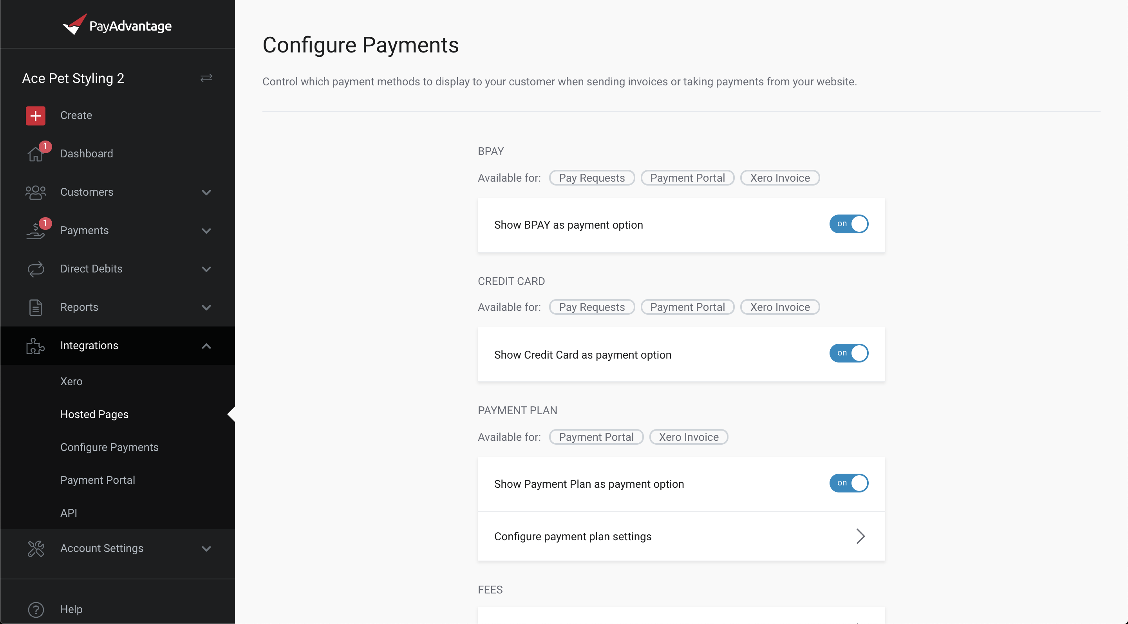
Task: Click the 'PAYMENT PLAN' section heading
Action: click(517, 410)
